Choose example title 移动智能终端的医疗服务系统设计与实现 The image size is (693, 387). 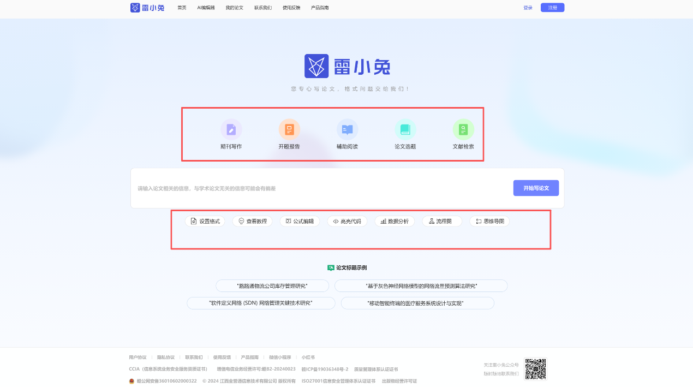[417, 303]
